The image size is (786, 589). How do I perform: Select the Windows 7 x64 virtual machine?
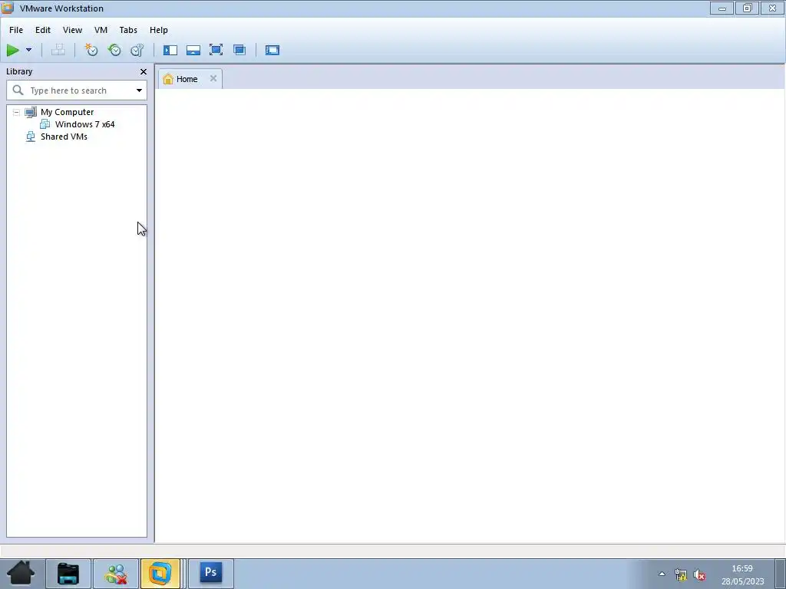84,124
